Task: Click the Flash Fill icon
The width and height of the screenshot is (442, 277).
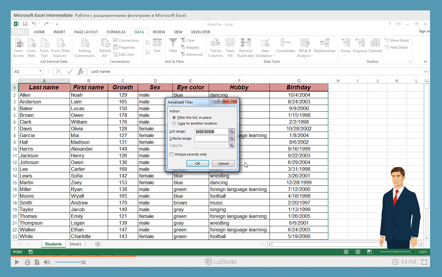Action: tap(230, 43)
